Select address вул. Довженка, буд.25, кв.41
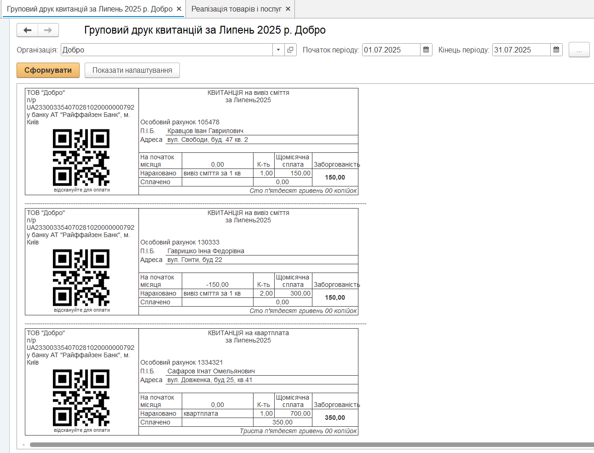Image resolution: width=594 pixels, height=453 pixels. (210, 380)
